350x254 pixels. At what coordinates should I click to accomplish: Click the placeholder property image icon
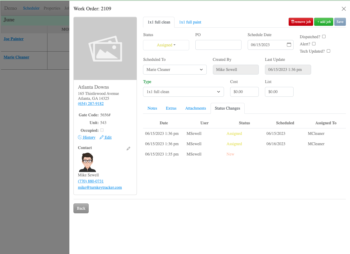(x=105, y=48)
